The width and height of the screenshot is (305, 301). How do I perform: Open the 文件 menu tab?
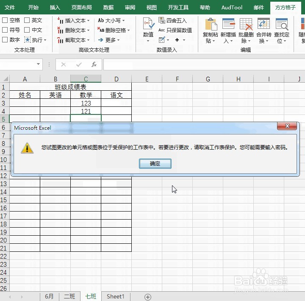point(10,7)
